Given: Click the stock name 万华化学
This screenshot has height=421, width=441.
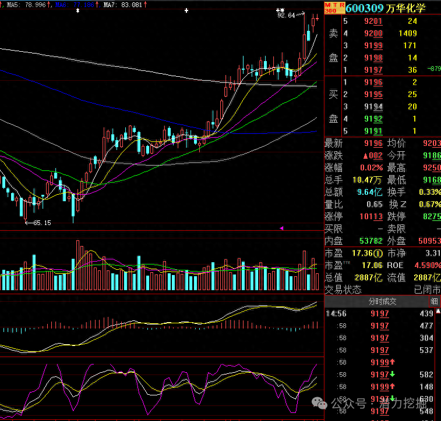Looking at the screenshot, I should 405,8.
